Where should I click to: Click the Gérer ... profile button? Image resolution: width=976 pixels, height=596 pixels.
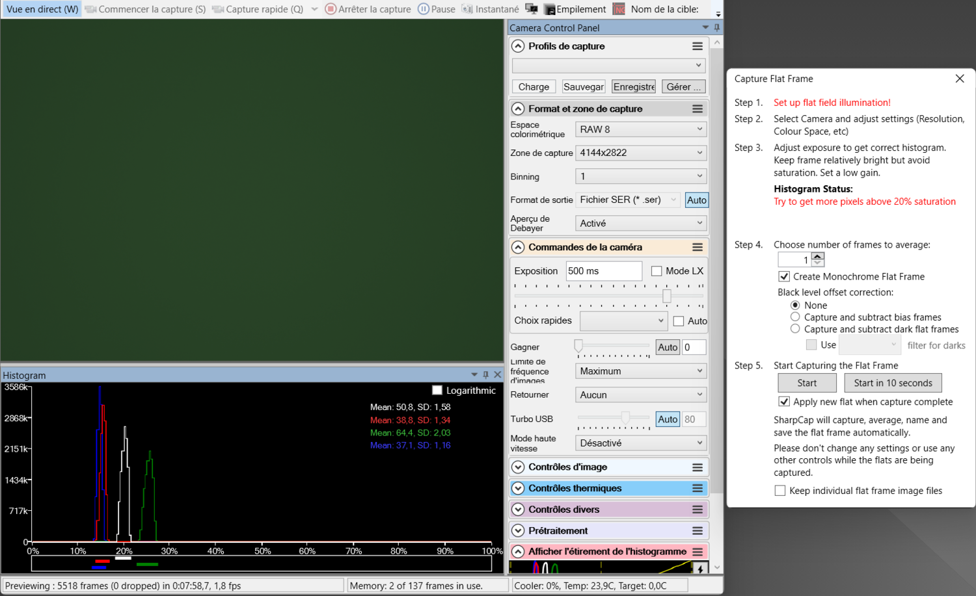(x=683, y=86)
